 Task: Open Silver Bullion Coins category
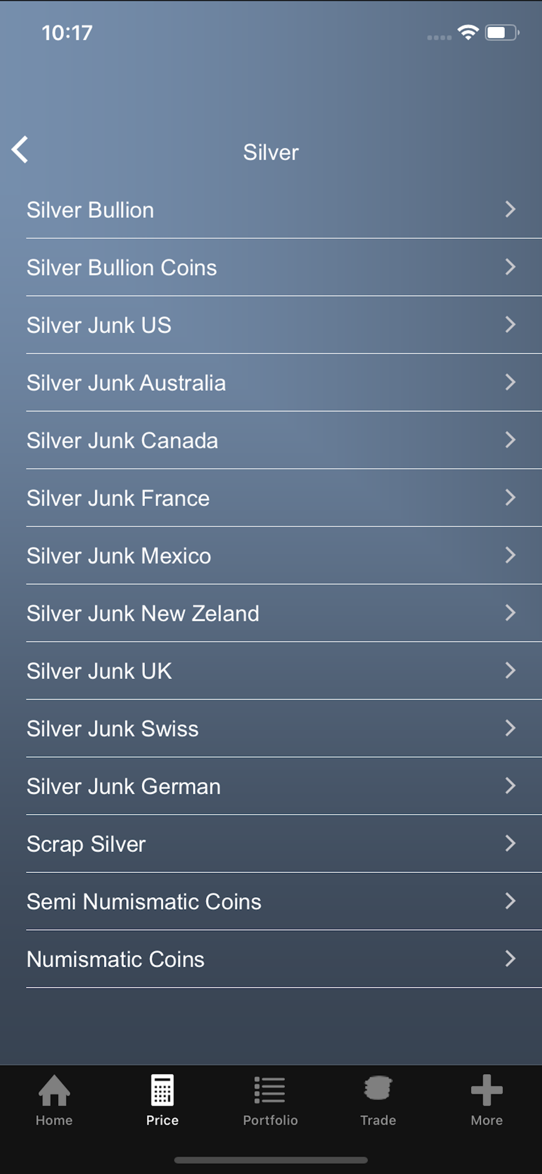point(122,268)
